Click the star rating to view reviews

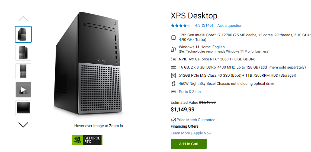tap(181, 25)
